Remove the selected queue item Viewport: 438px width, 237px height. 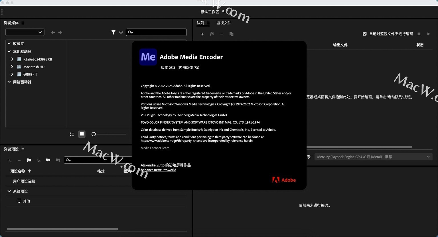point(222,34)
